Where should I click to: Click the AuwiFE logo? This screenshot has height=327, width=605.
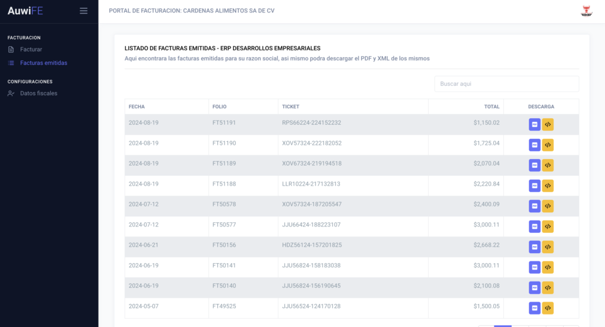25,11
